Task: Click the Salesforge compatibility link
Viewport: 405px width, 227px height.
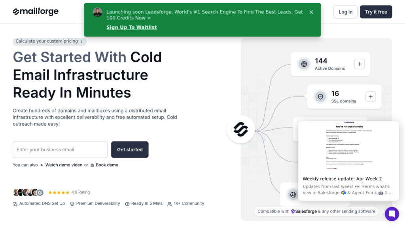Action: (304, 212)
